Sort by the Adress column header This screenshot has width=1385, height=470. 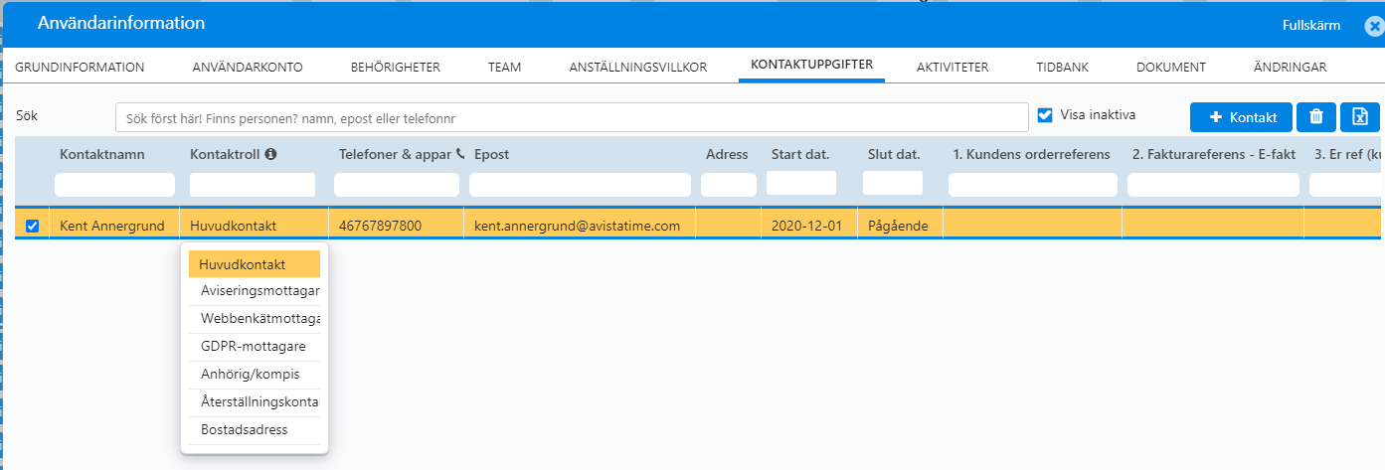point(727,154)
